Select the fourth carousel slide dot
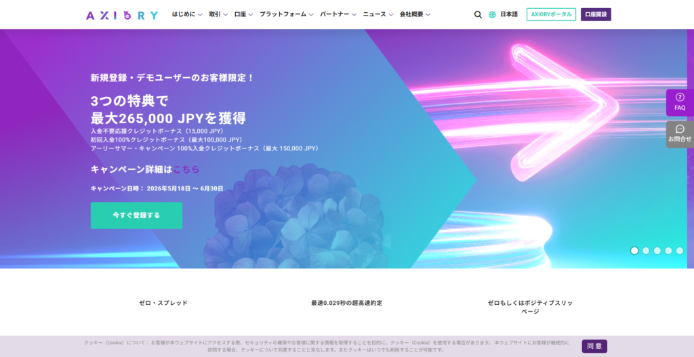 (668, 251)
